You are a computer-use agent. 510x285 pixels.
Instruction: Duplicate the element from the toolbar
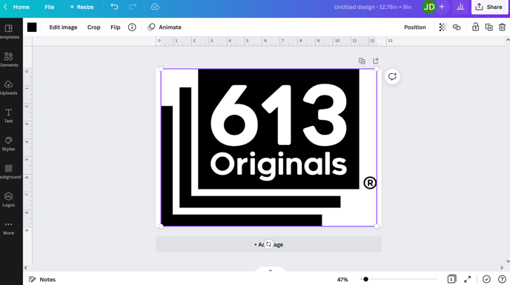click(489, 27)
